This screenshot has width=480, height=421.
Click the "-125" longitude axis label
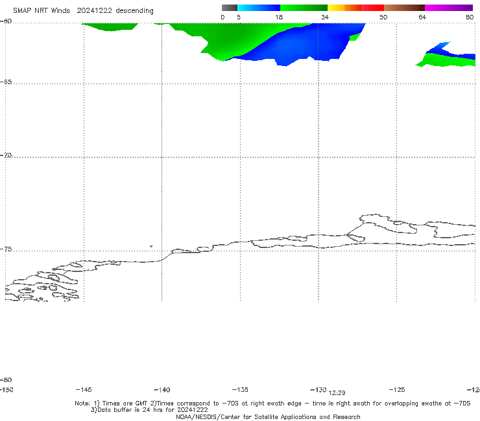[397, 390]
